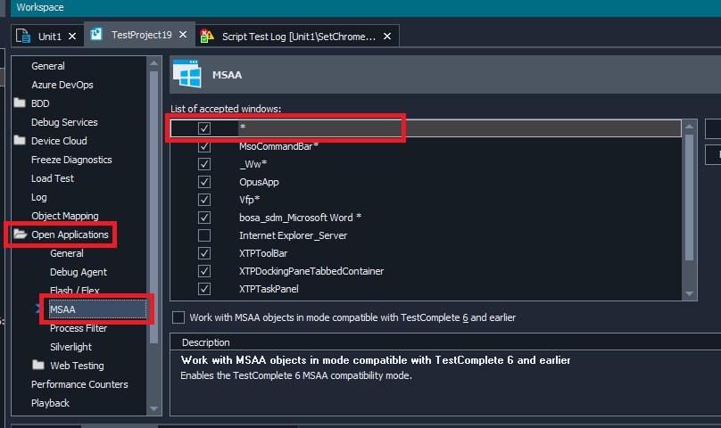Click the Script Test Log tab icon
The image size is (721, 428).
point(207,36)
